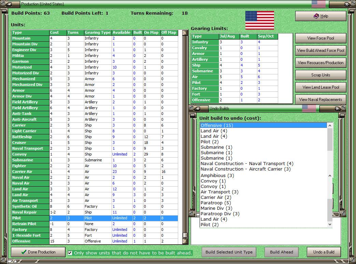Click the 'Available' column header

122,32
